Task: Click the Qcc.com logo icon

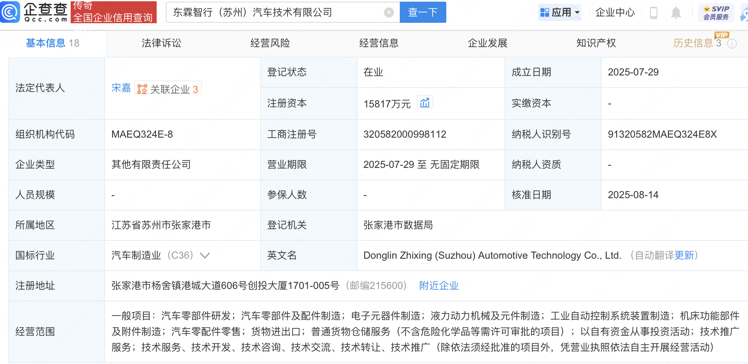Action: [10, 12]
